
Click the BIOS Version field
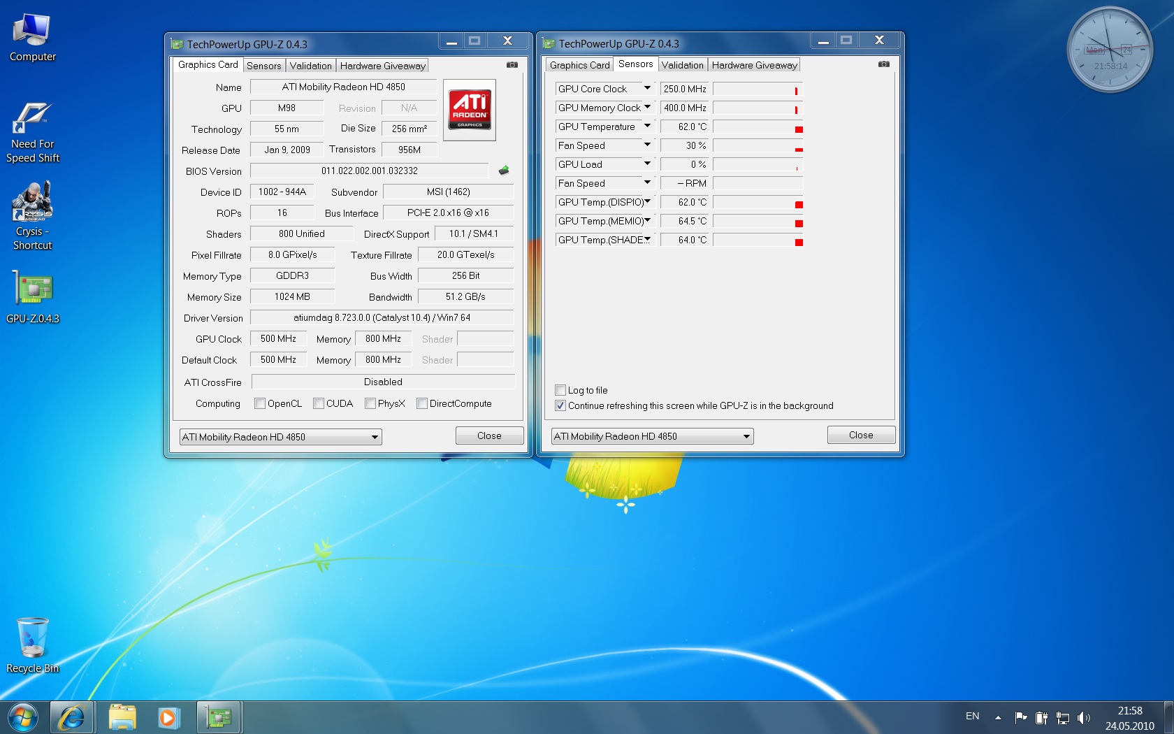click(369, 171)
